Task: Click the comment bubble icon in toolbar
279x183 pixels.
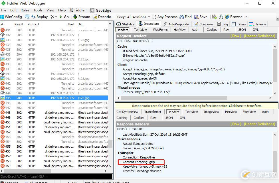Action: 27,17
